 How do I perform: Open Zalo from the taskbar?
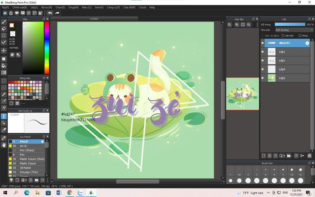point(81,193)
